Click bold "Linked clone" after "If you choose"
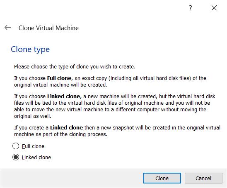 coord(63,96)
